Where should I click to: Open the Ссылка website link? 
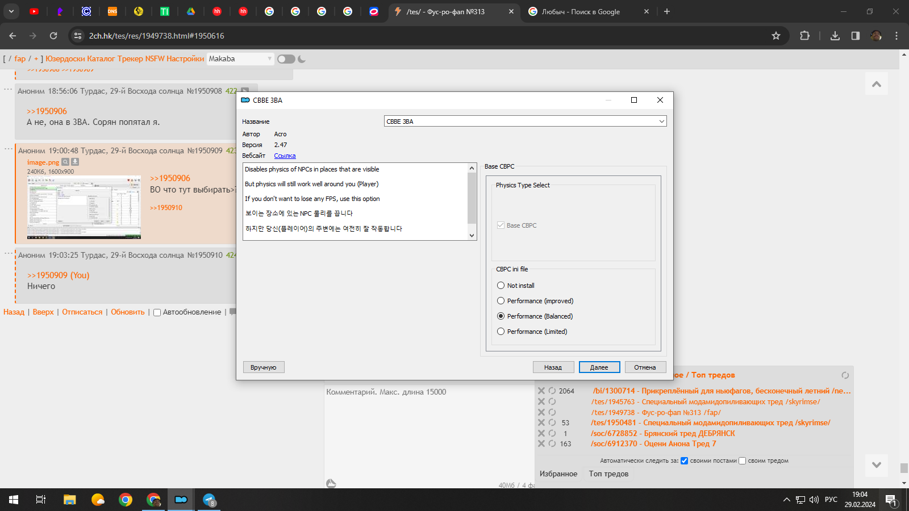point(285,156)
